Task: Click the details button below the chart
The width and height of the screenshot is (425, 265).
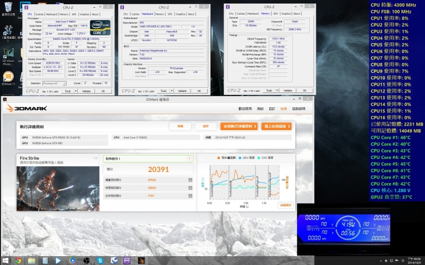Action: pyautogui.click(x=286, y=206)
